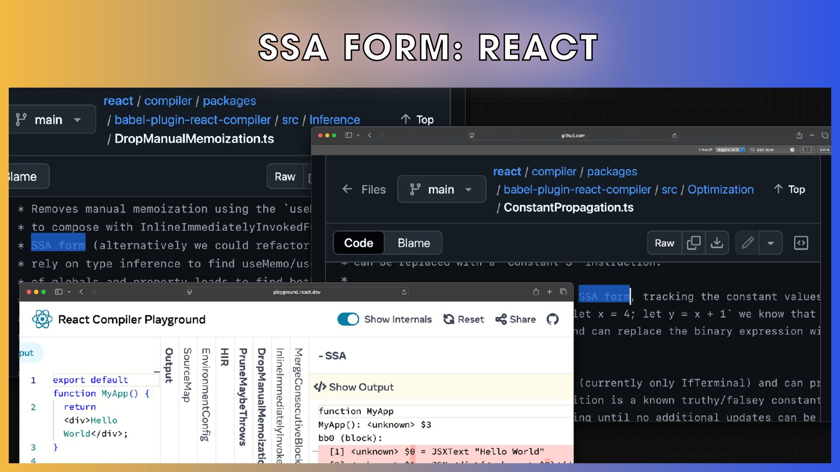
Task: Open symbols panel icon
Action: click(801, 243)
